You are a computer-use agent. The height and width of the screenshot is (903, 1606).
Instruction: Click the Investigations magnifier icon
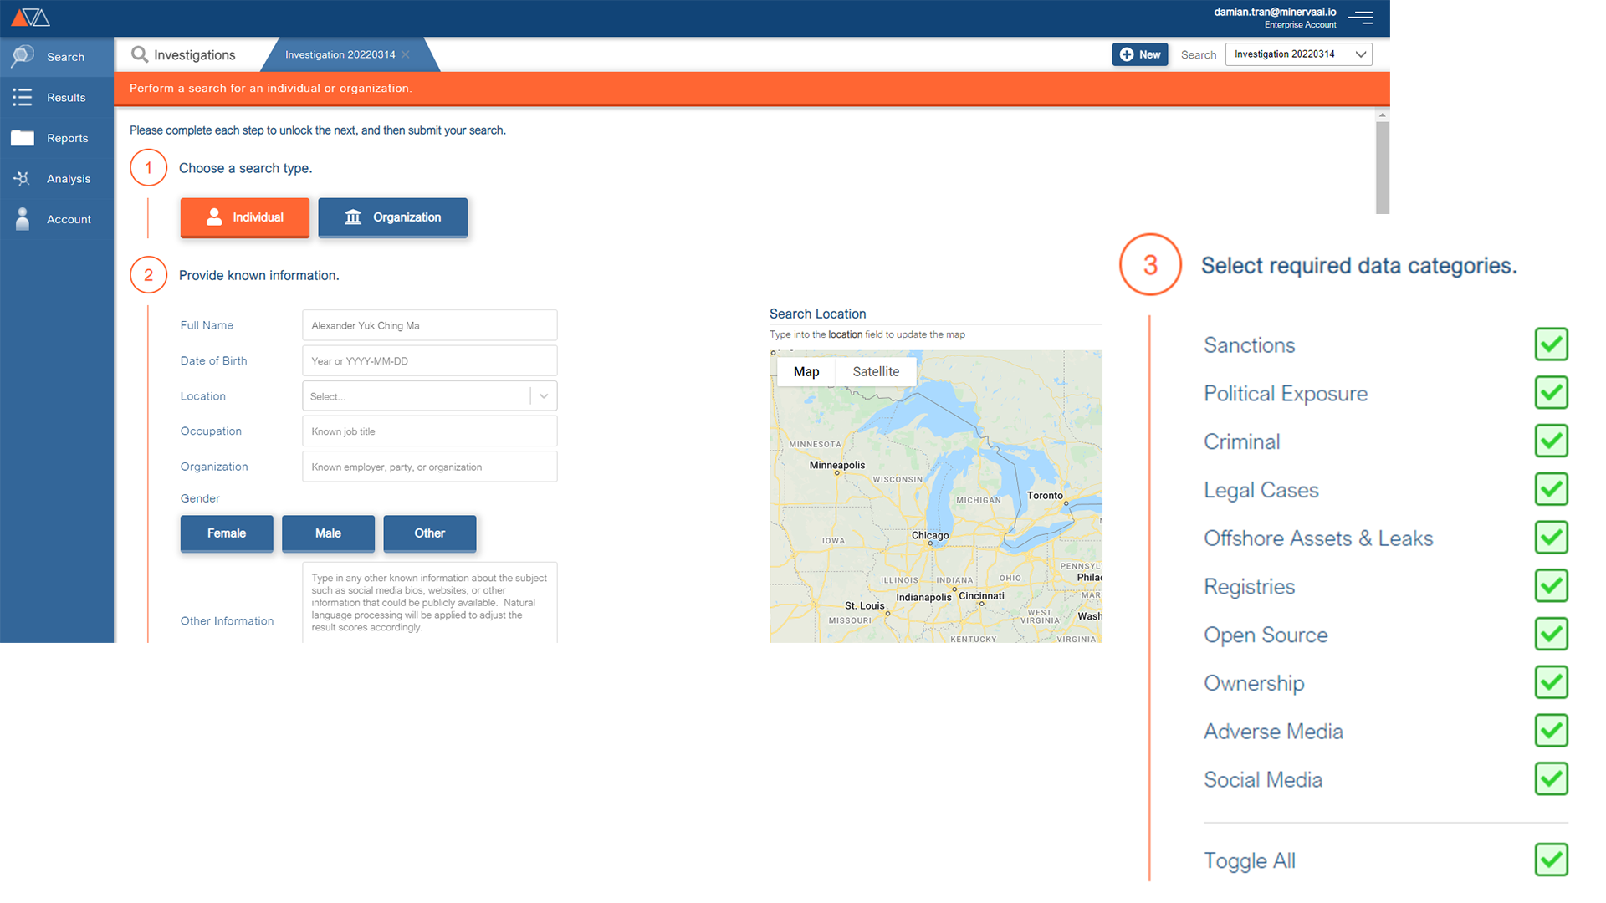(x=139, y=54)
